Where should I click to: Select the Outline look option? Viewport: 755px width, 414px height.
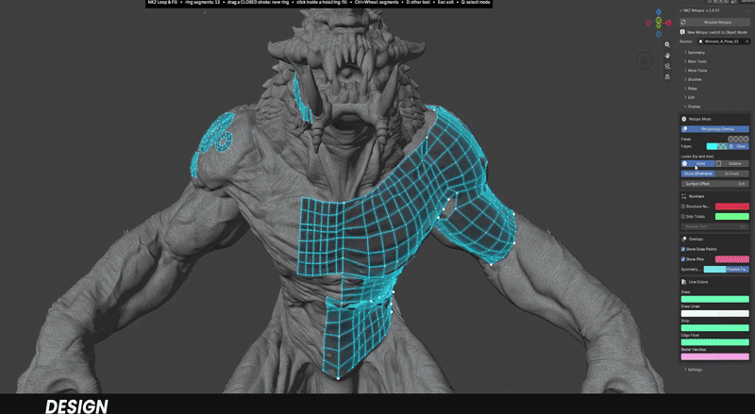[732, 164]
